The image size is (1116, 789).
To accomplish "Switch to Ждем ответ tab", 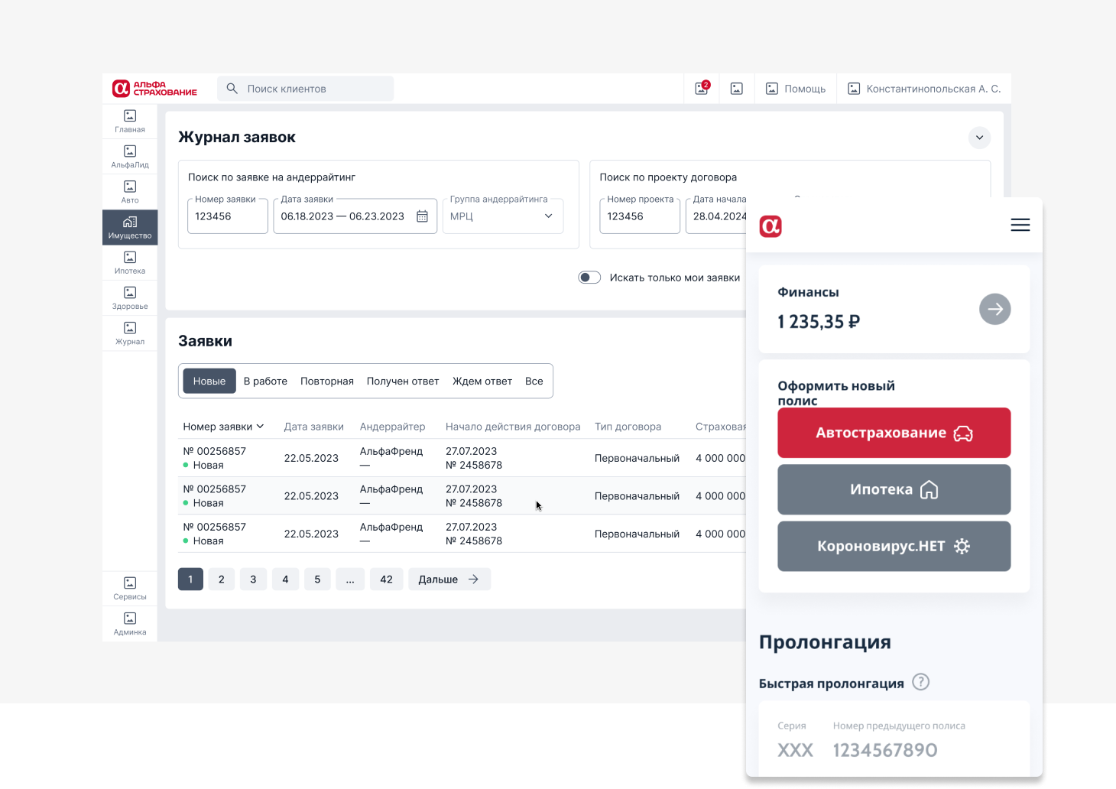I will (482, 381).
